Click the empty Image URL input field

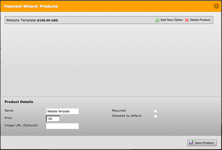pos(62,126)
